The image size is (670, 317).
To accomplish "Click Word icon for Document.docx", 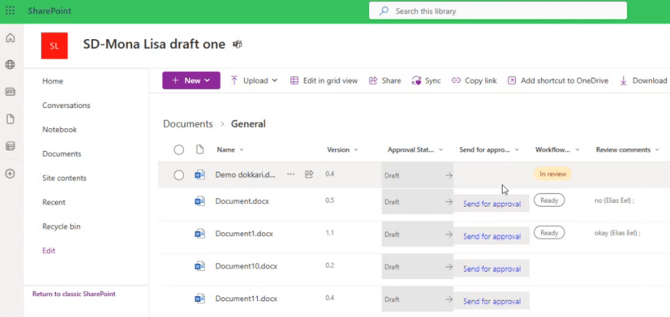I will click(x=200, y=201).
